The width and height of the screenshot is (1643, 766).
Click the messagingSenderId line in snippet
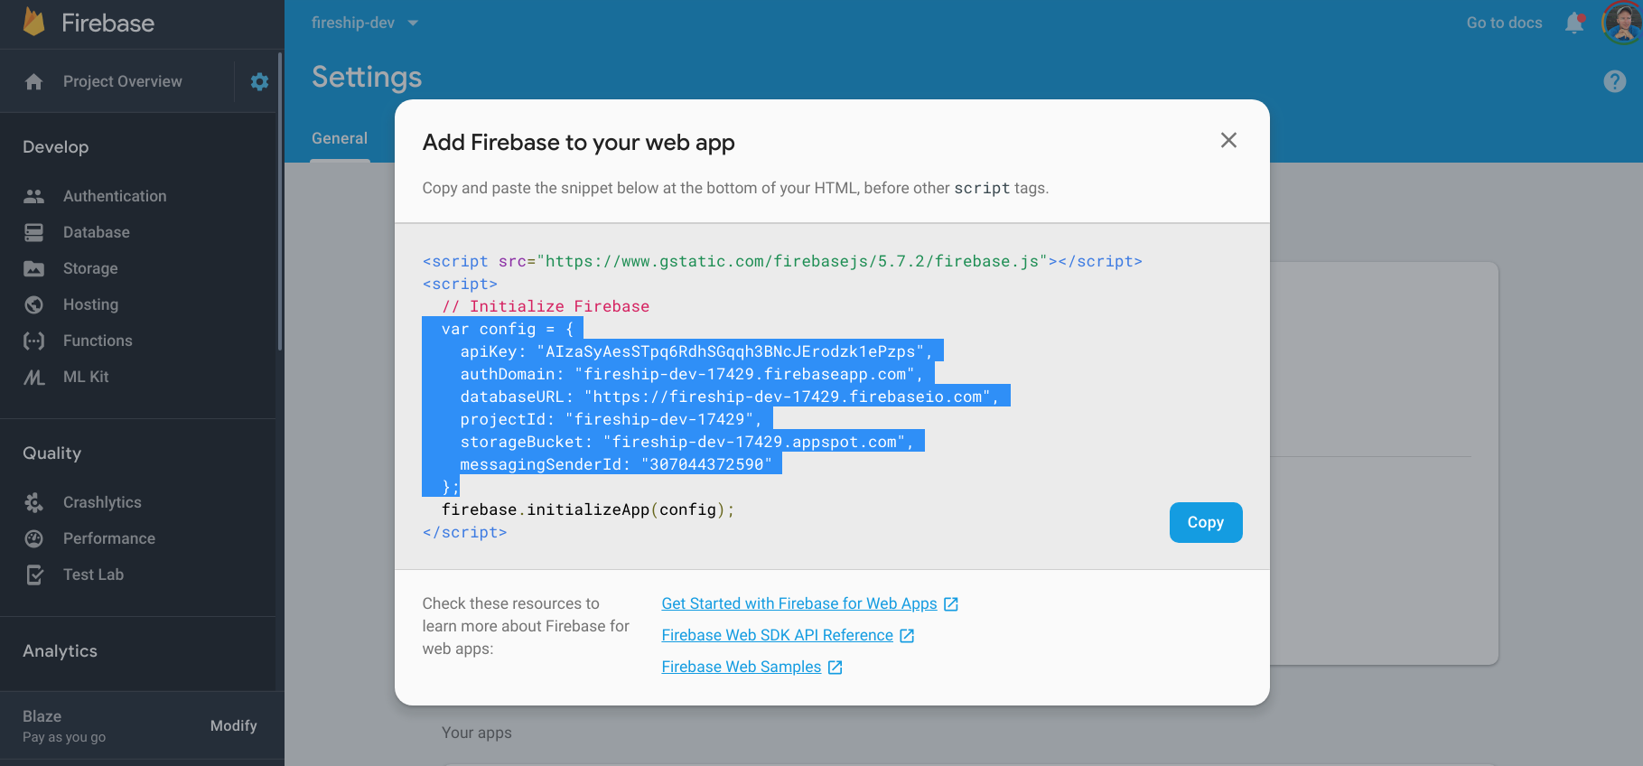pyautogui.click(x=616, y=464)
